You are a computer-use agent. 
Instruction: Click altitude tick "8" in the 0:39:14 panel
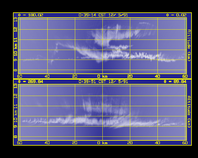pyautogui.click(x=15, y=70)
